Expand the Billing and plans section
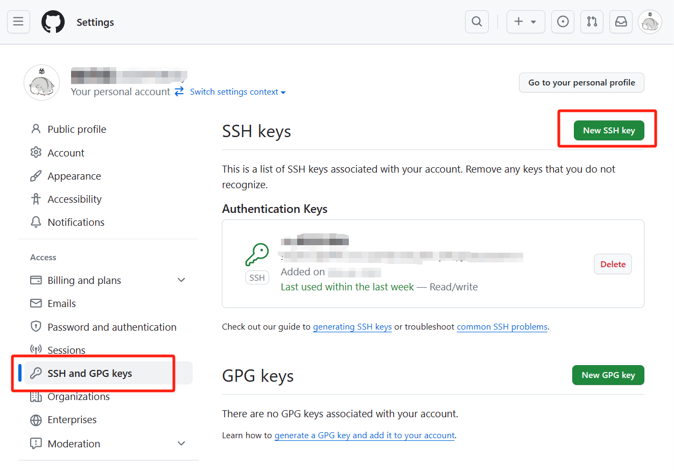 point(181,280)
